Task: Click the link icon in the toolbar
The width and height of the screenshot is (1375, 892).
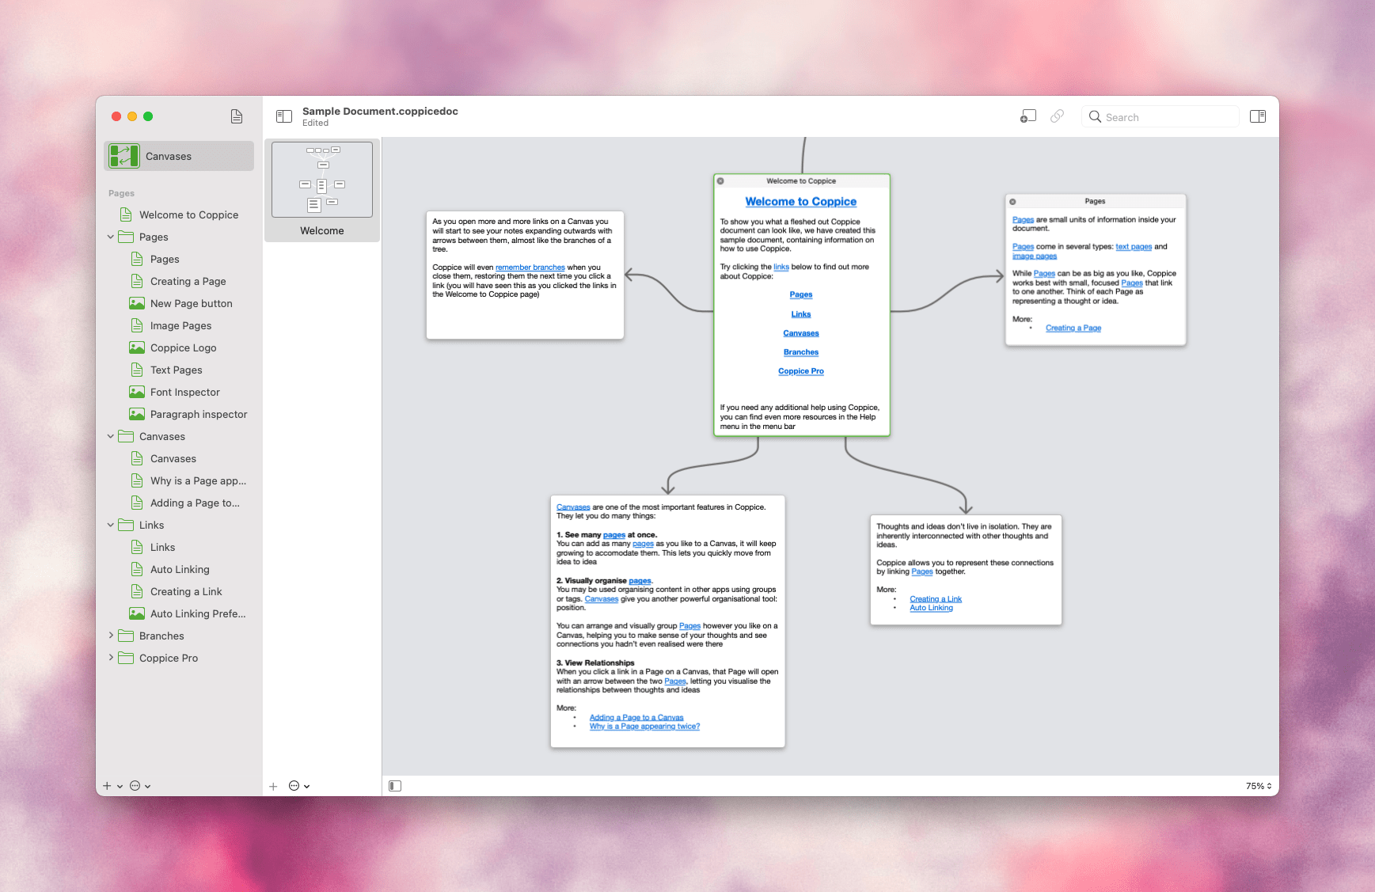Action: tap(1057, 116)
